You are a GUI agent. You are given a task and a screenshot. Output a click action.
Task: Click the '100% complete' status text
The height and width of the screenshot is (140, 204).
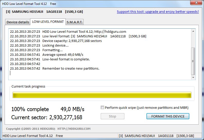[x=30, y=109]
